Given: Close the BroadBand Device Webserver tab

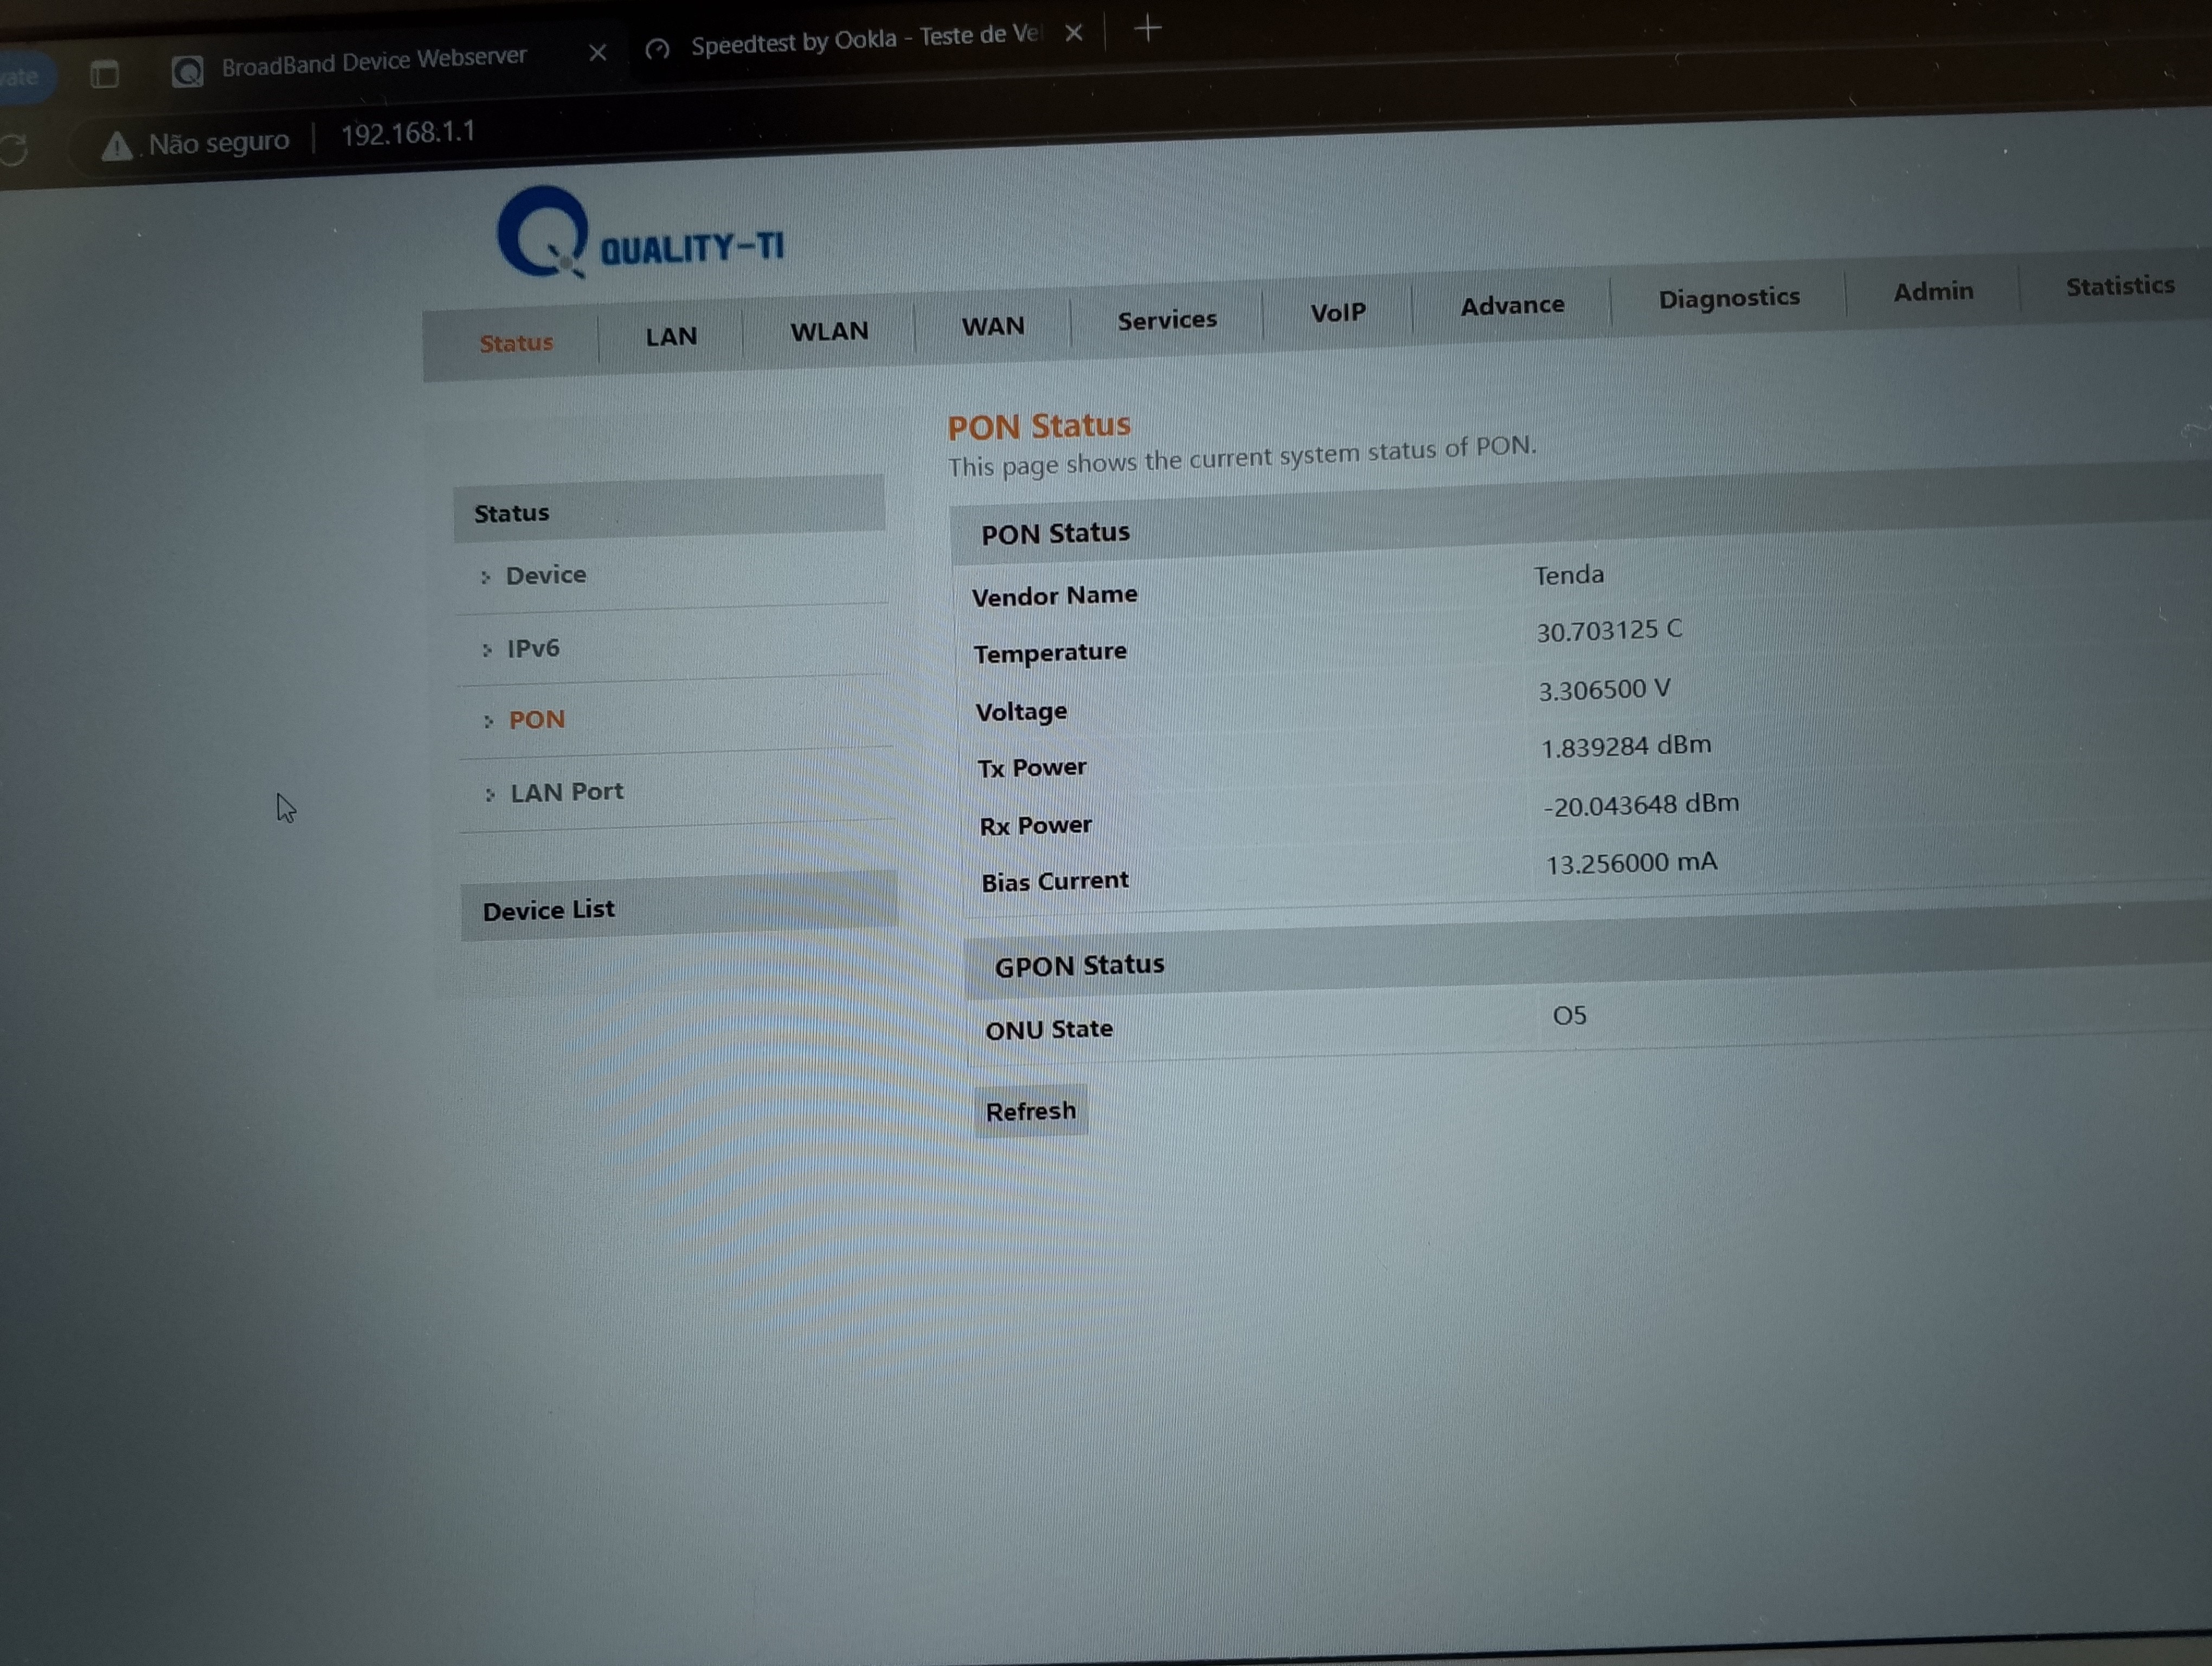Looking at the screenshot, I should coord(597,52).
